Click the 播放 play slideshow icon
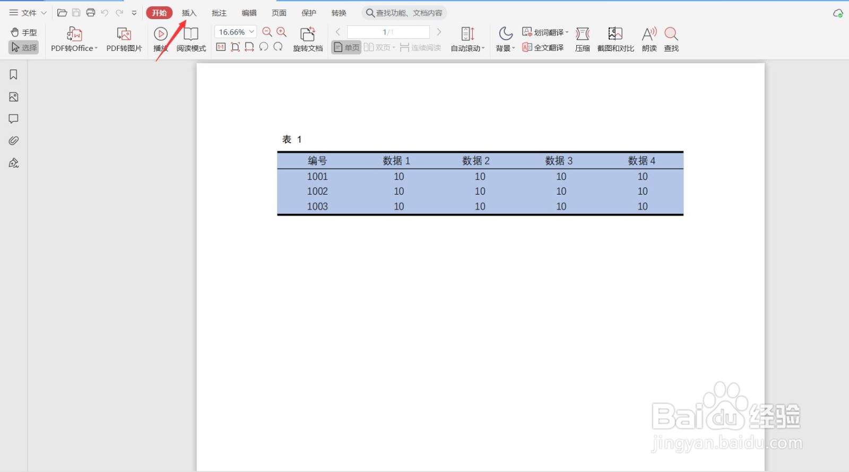This screenshot has width=849, height=472. tap(161, 40)
